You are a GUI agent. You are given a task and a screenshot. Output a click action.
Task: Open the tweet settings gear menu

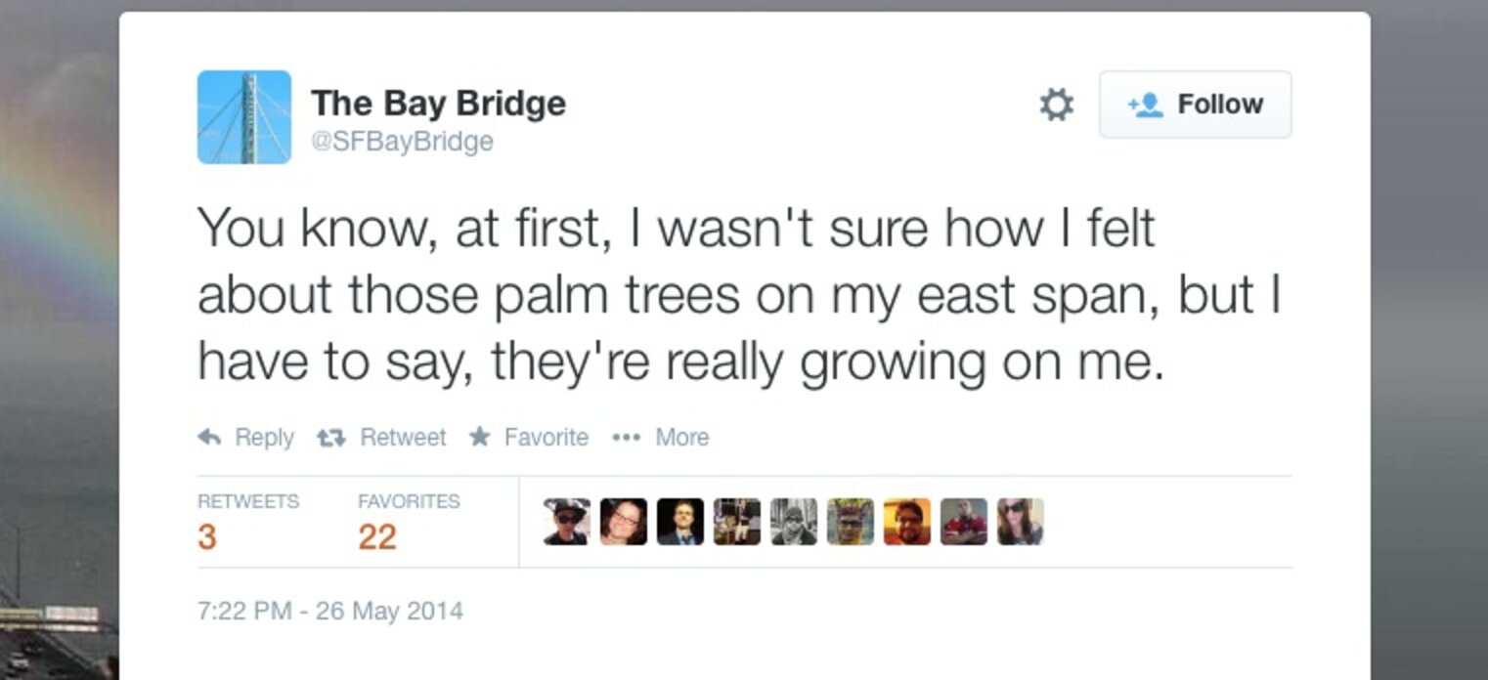[x=1056, y=105]
